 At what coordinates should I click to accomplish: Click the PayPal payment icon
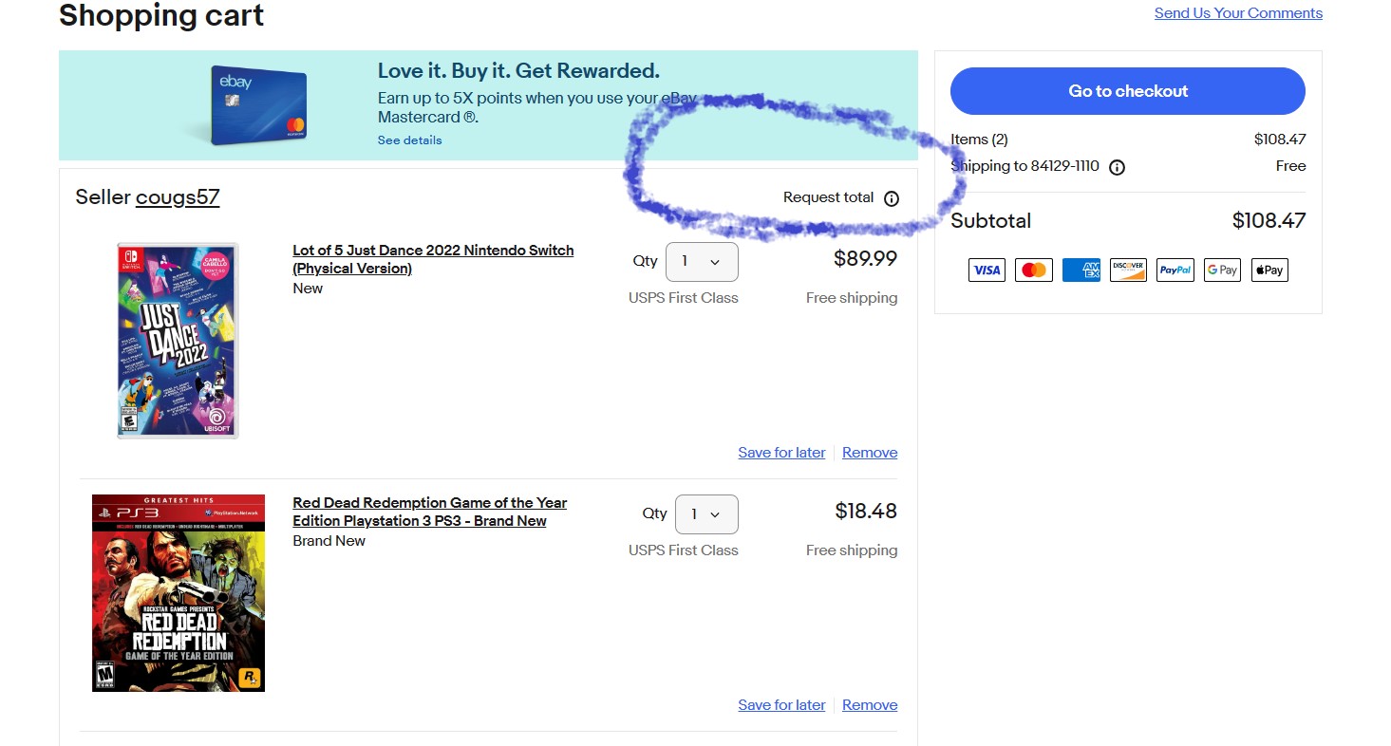point(1175,270)
